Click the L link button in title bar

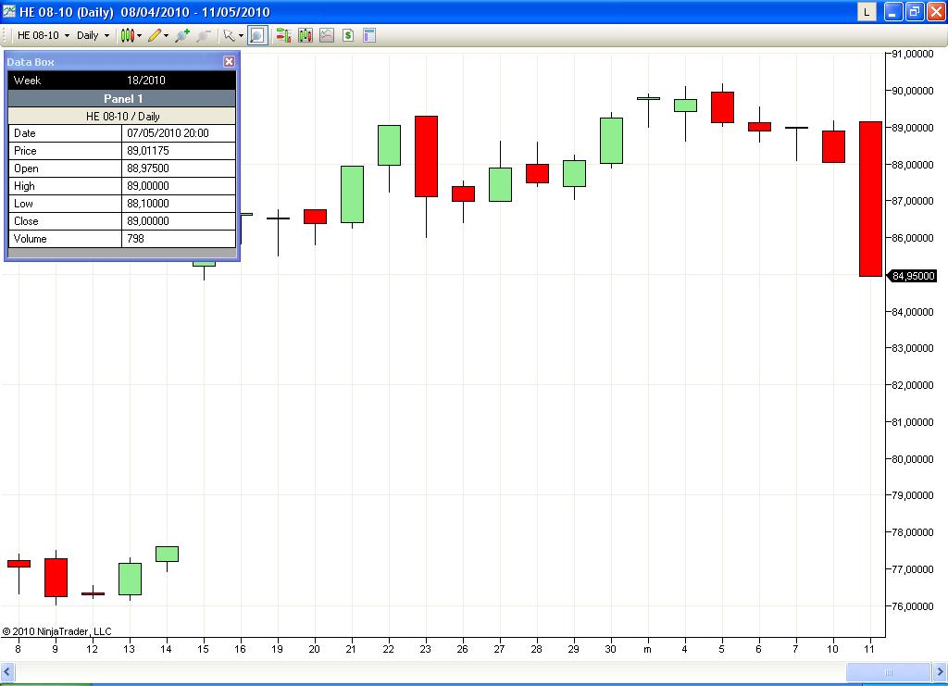[x=867, y=11]
